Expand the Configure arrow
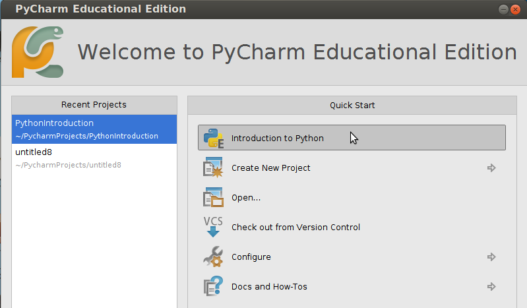 click(x=491, y=257)
